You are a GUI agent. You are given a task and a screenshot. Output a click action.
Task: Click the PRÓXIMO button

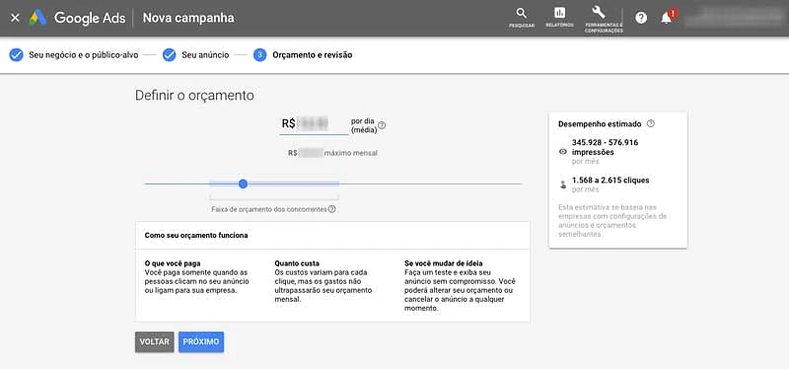click(x=201, y=341)
